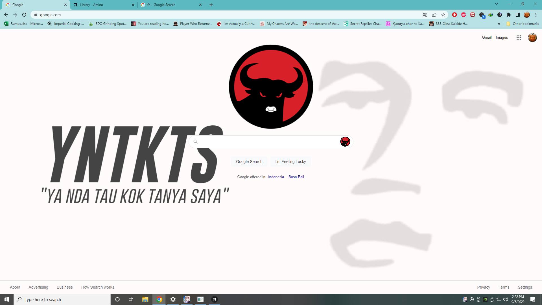This screenshot has height=305, width=542.
Task: Open the share this page menu
Action: (434, 15)
